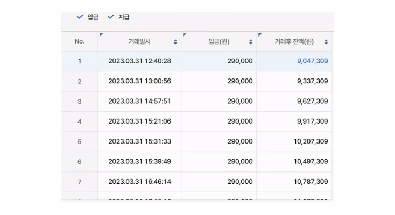This screenshot has height=215, width=395.
Task: Select the 2023.03.31 14:57:51 transaction date
Action: click(x=139, y=101)
